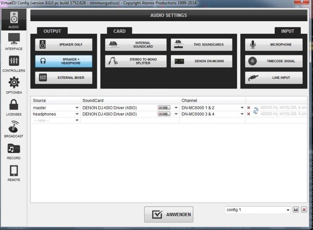Save config with the floppy disk icon
Screen dimensions: 313x230
click(296, 209)
